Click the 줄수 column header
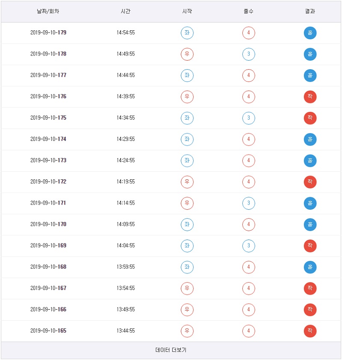The image size is (342, 360). (248, 12)
